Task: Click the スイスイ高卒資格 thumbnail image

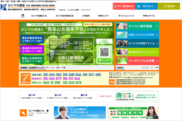Action: 122,26
